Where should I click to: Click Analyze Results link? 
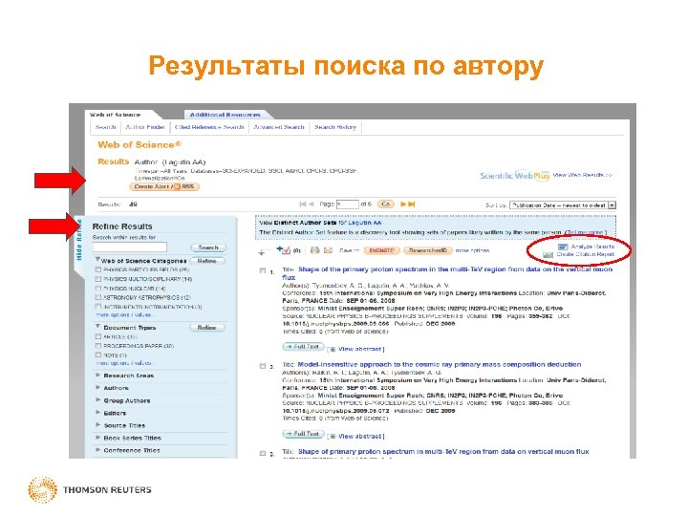[592, 247]
